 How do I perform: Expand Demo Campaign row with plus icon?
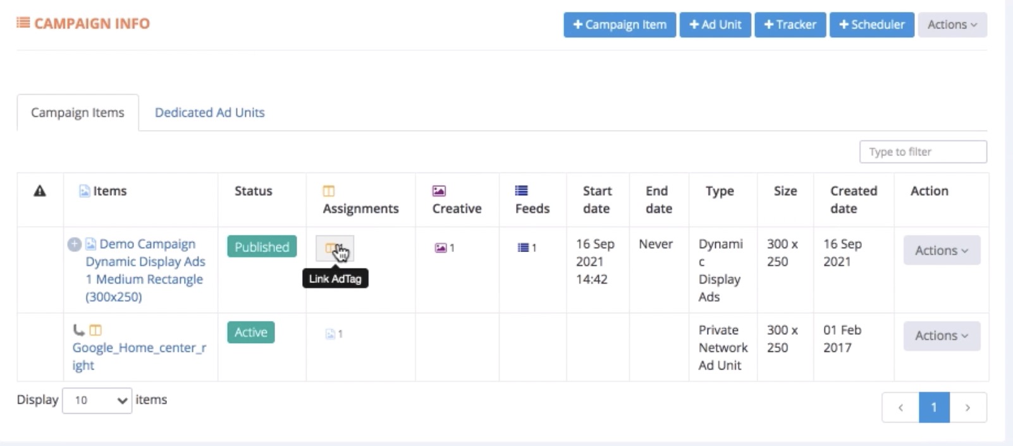(74, 244)
